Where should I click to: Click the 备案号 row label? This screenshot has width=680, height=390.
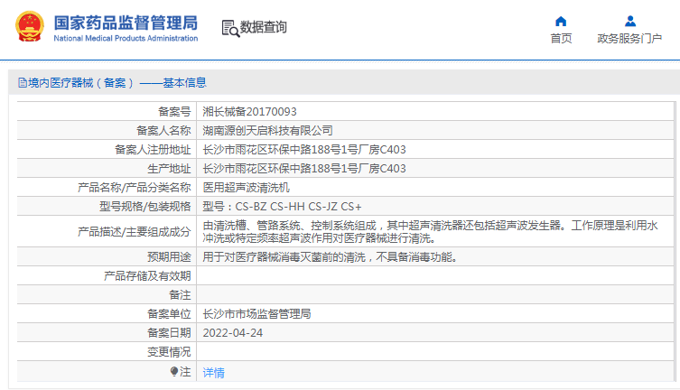(x=174, y=112)
